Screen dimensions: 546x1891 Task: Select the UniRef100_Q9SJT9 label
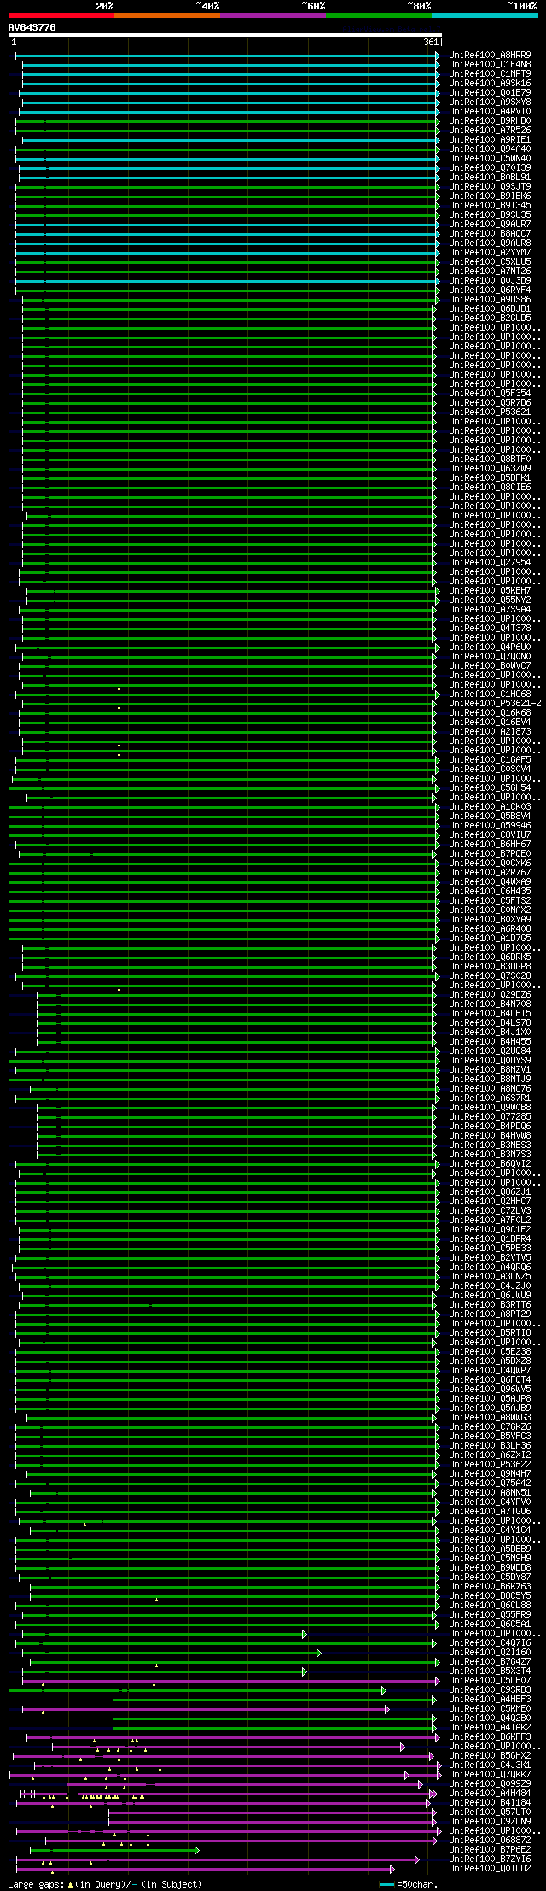[490, 187]
